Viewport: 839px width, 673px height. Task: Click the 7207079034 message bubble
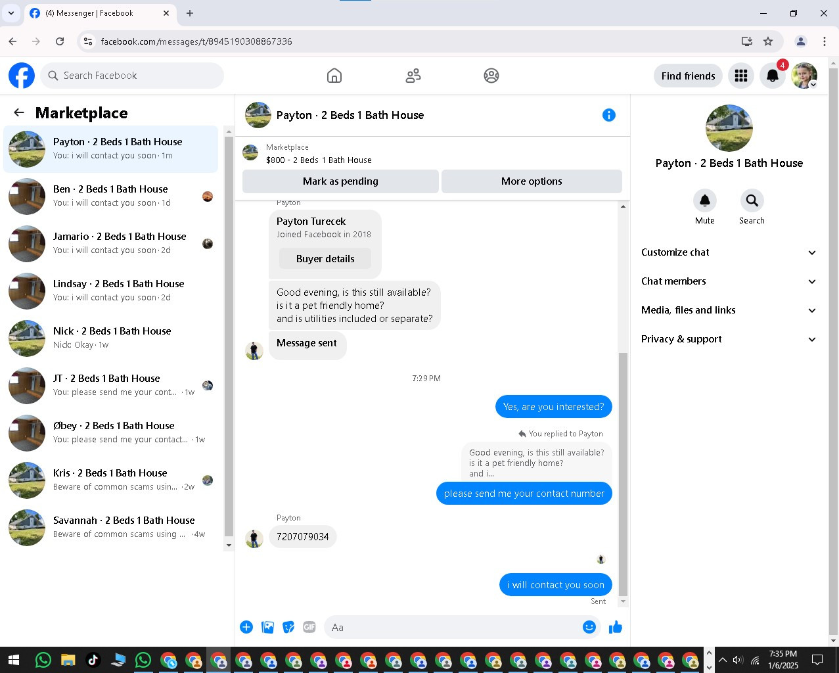303,537
